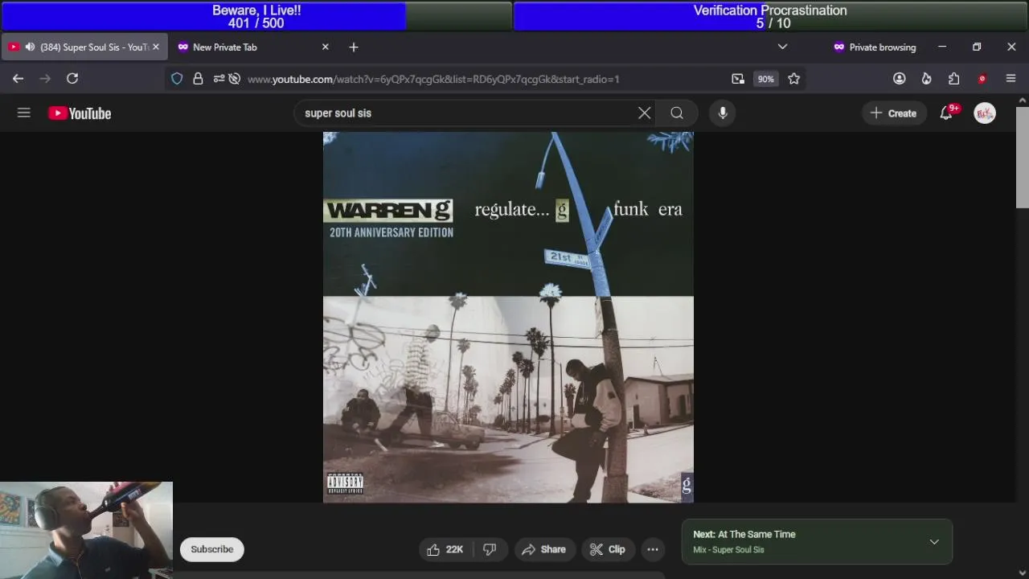The width and height of the screenshot is (1029, 579).
Task: Go to YouTube home via the logo
Action: [x=80, y=113]
